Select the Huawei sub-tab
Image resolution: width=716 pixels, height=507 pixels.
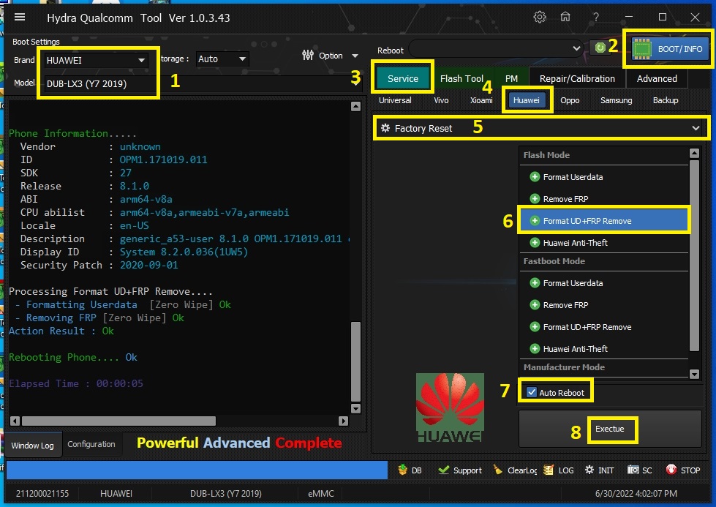527,100
